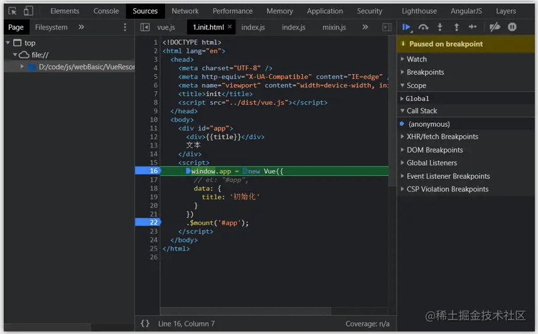Open the AngularJS panel tab
The height and width of the screenshot is (334, 538).
click(x=466, y=11)
